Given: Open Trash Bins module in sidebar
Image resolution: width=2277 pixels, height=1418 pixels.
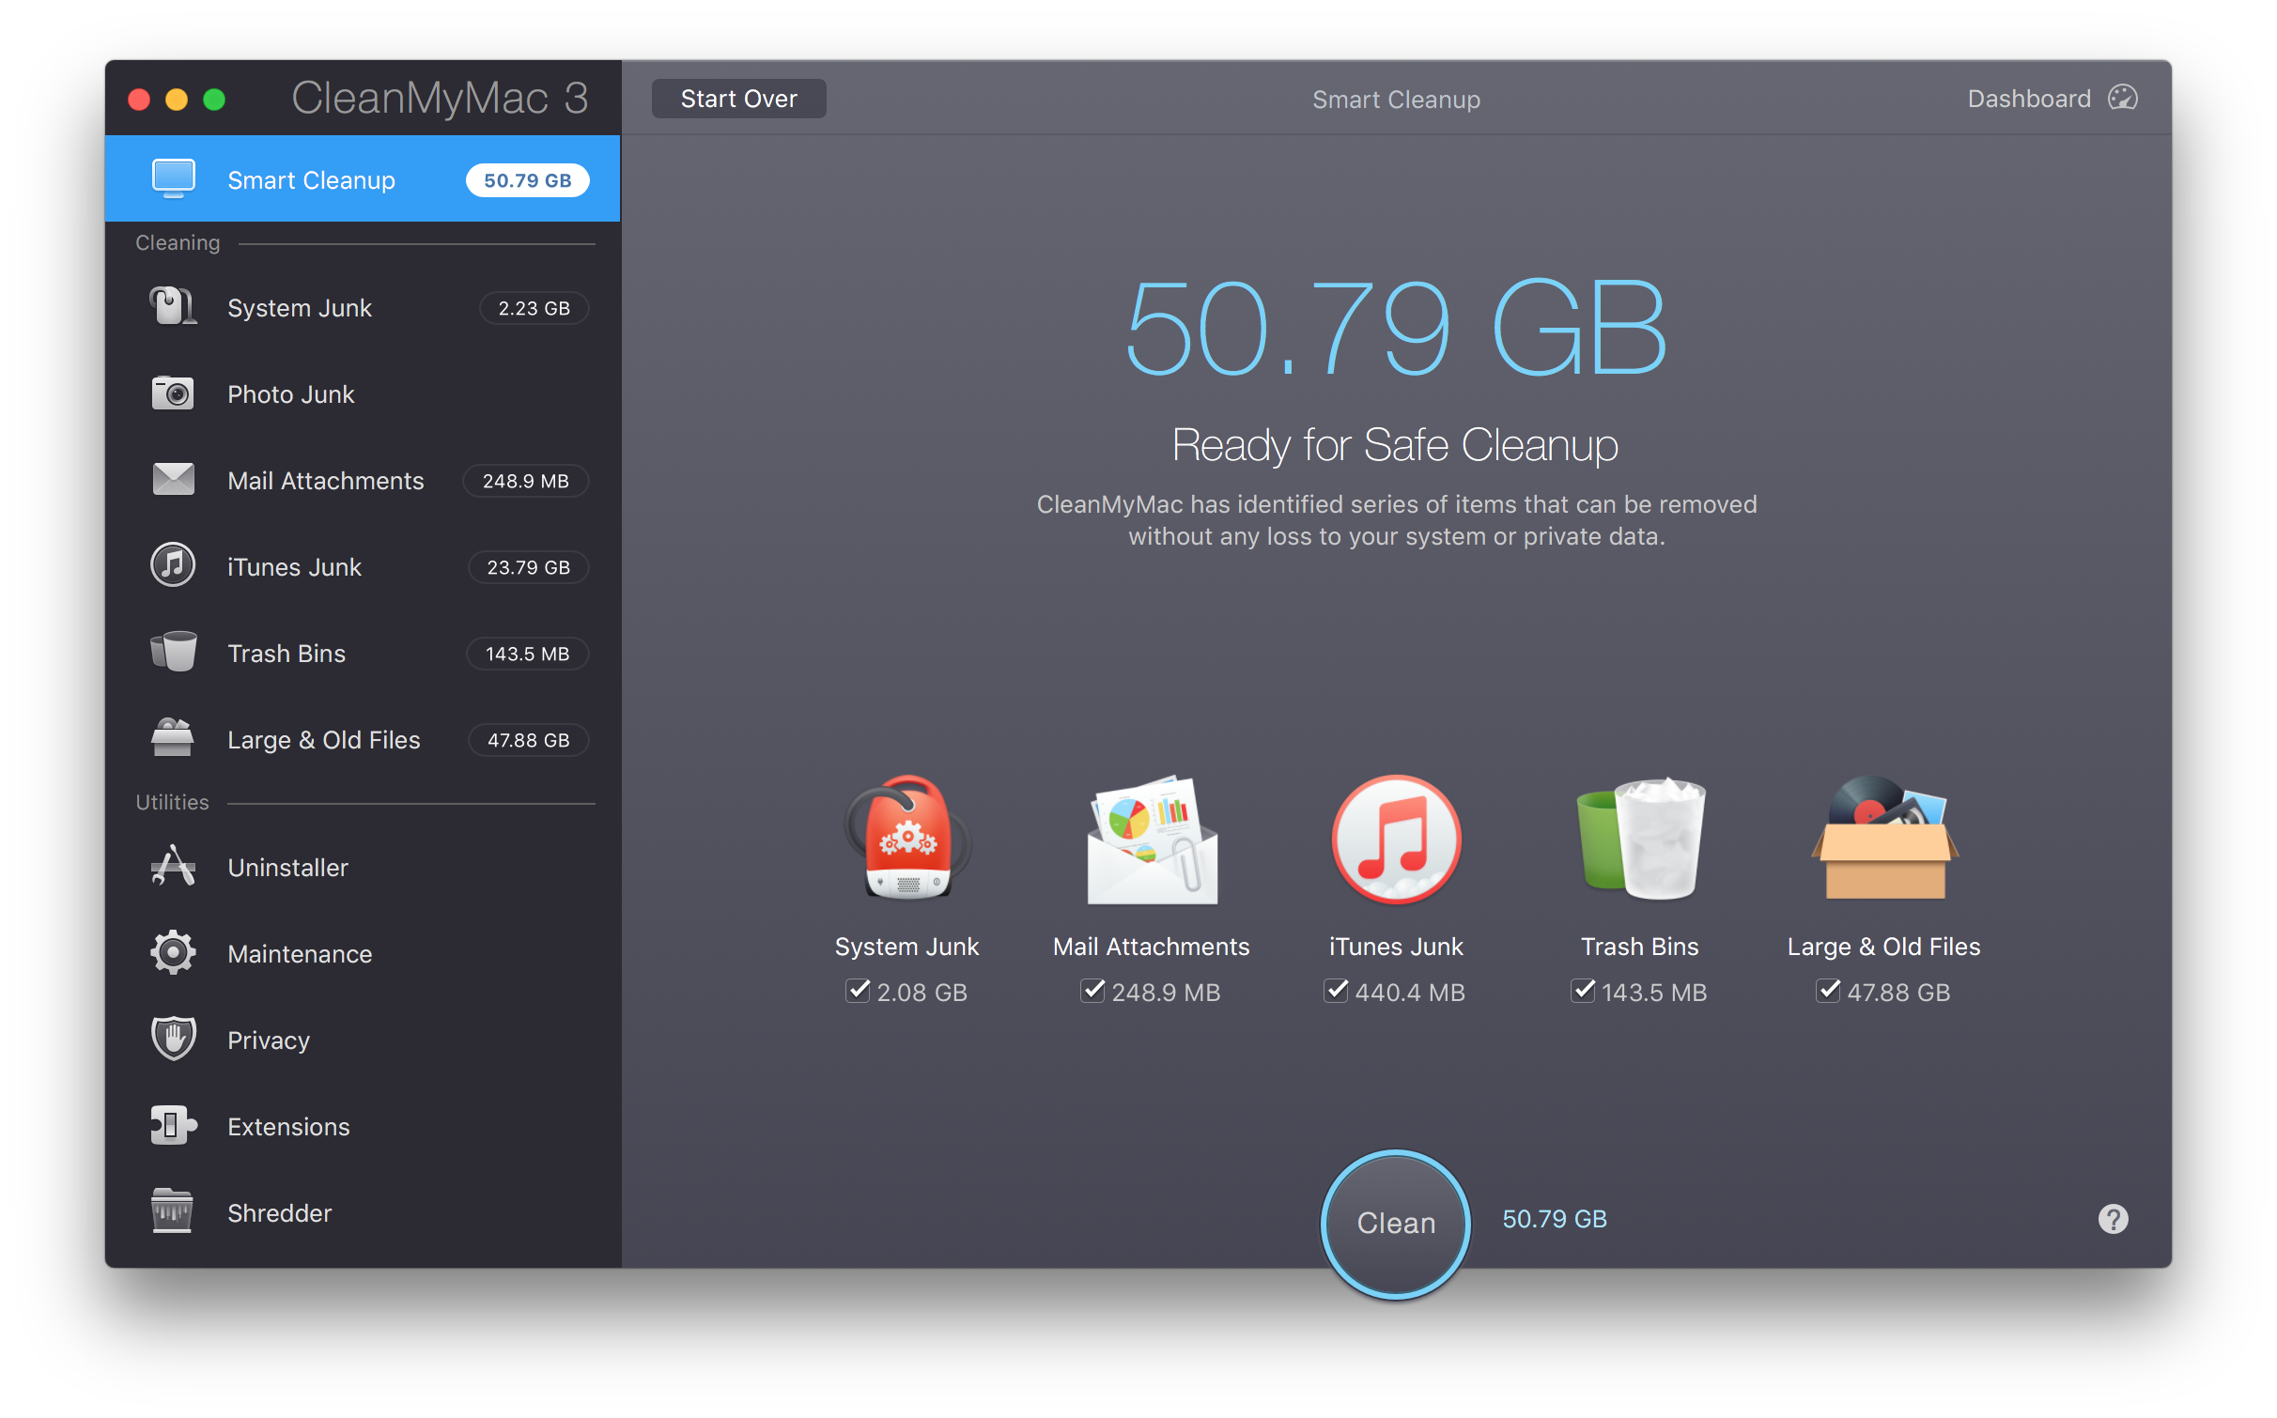Looking at the screenshot, I should click(x=363, y=653).
